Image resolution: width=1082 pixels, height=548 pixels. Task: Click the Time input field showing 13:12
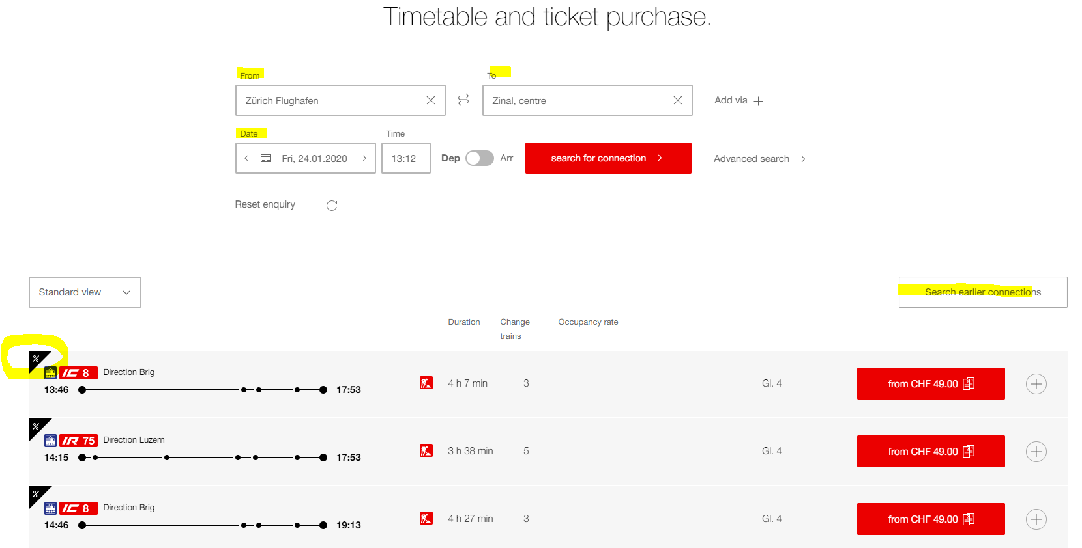click(x=405, y=158)
